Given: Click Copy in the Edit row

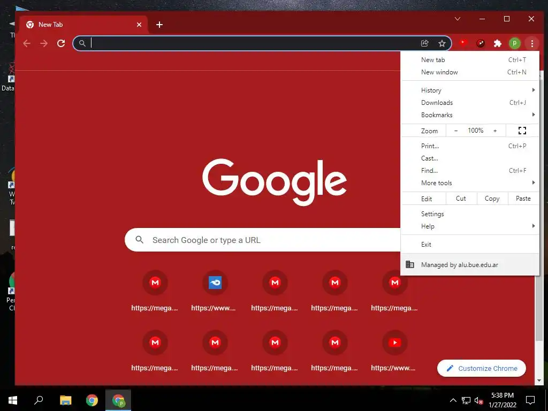Looking at the screenshot, I should (492, 199).
